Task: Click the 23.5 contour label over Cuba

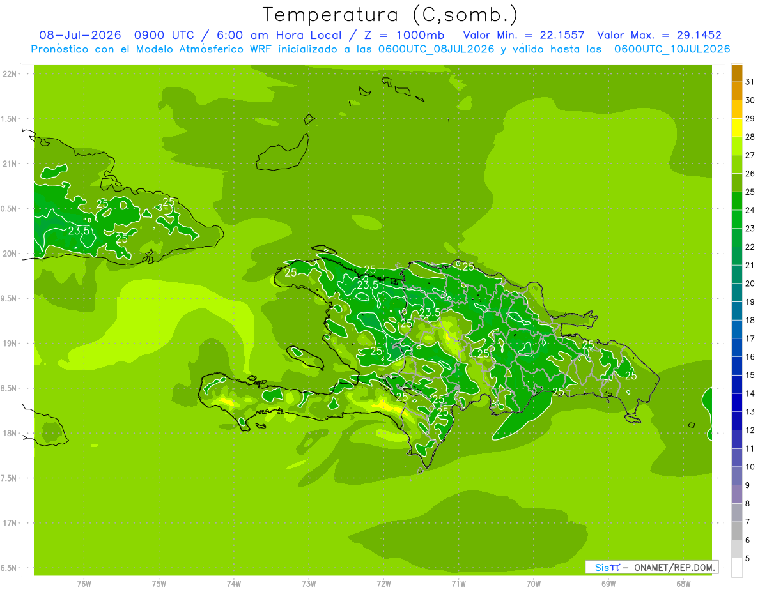Action: coord(78,231)
